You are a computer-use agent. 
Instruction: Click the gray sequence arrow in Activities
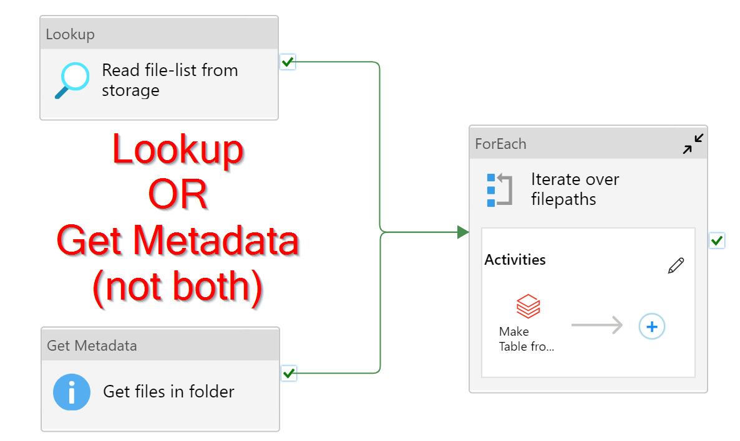pyautogui.click(x=597, y=325)
